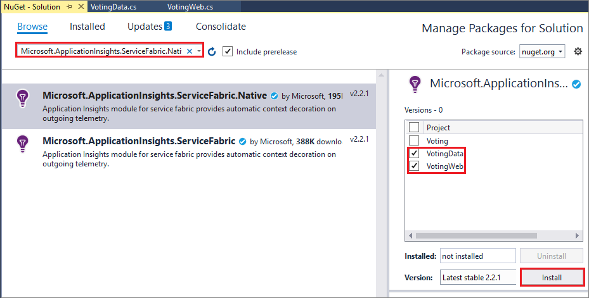
Task: Check the Voting project checkbox
Action: [414, 140]
